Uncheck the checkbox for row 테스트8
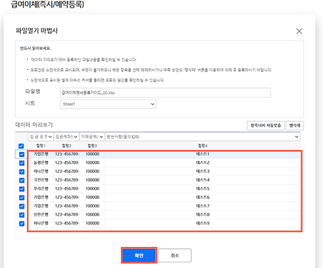This screenshot has width=323, height=268. [22, 215]
